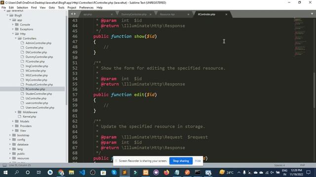Click Sublime Text taskbar icon
Screen dimensions: 316x177
click(x=124, y=173)
